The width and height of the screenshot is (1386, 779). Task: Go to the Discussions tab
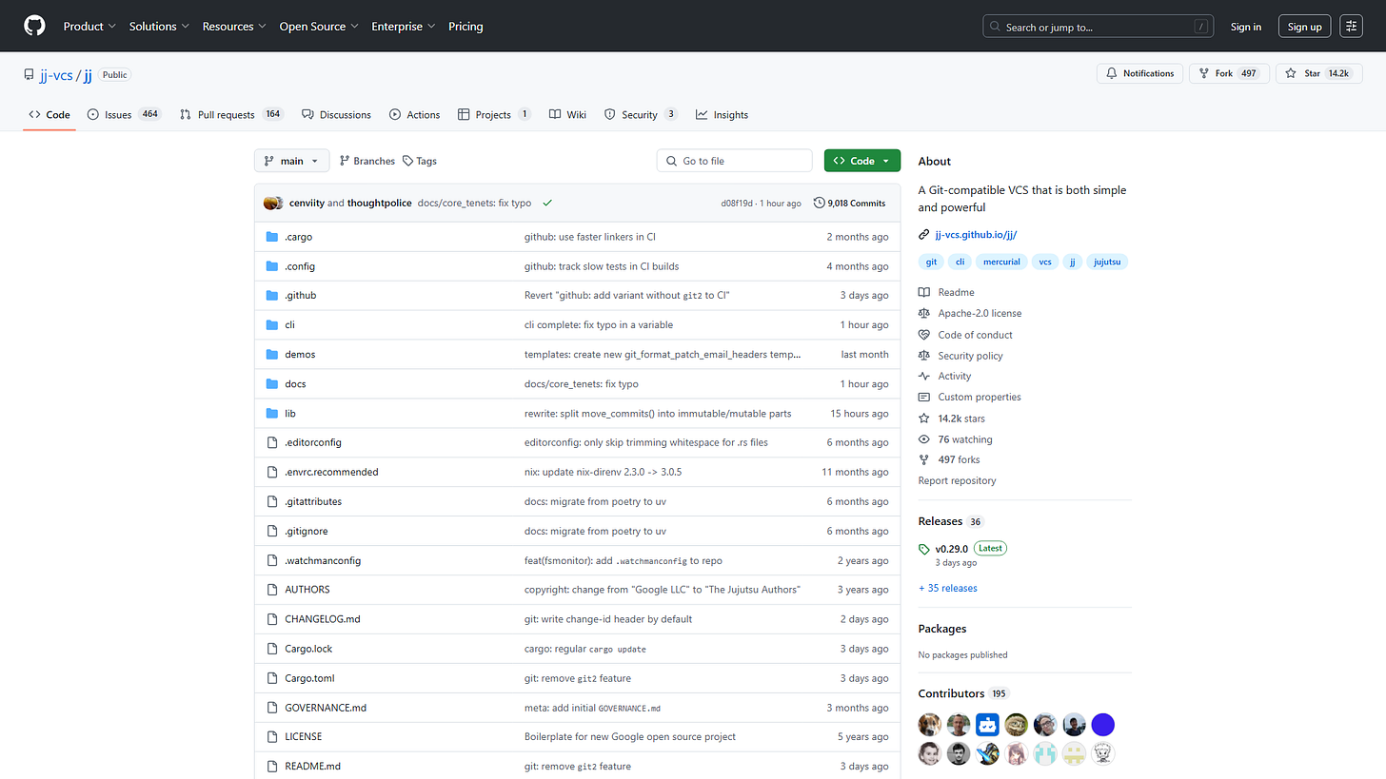tap(336, 115)
